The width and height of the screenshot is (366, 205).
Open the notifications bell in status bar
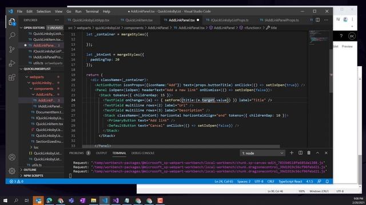(327, 181)
